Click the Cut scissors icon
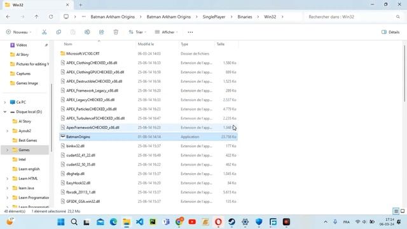The width and height of the screenshot is (407, 229). (45, 32)
